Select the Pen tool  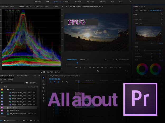44,94
